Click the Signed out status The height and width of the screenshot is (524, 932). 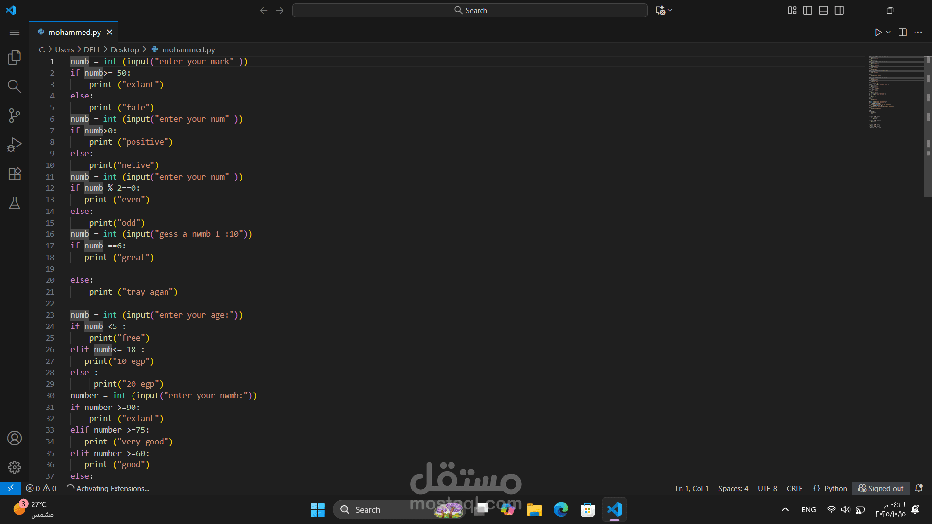point(881,488)
